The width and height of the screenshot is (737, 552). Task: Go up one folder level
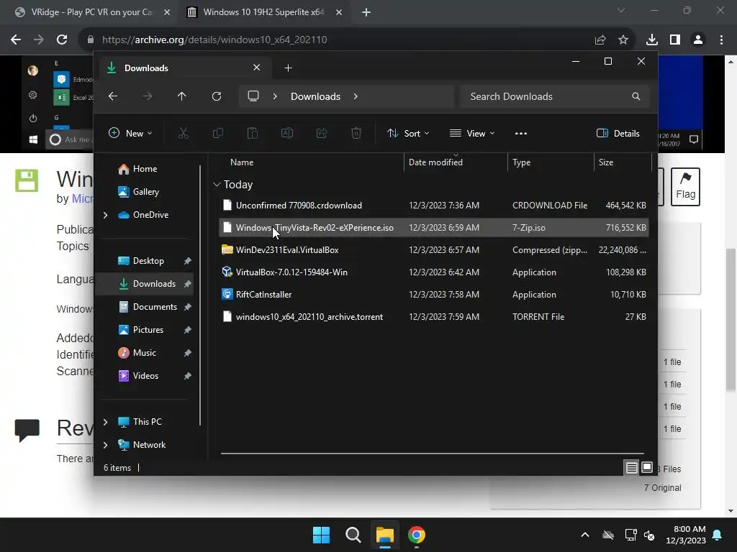(182, 96)
